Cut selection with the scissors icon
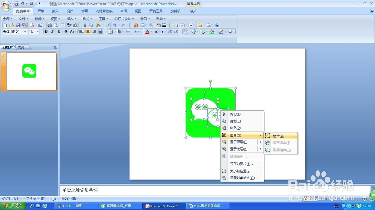 (x=85, y=25)
